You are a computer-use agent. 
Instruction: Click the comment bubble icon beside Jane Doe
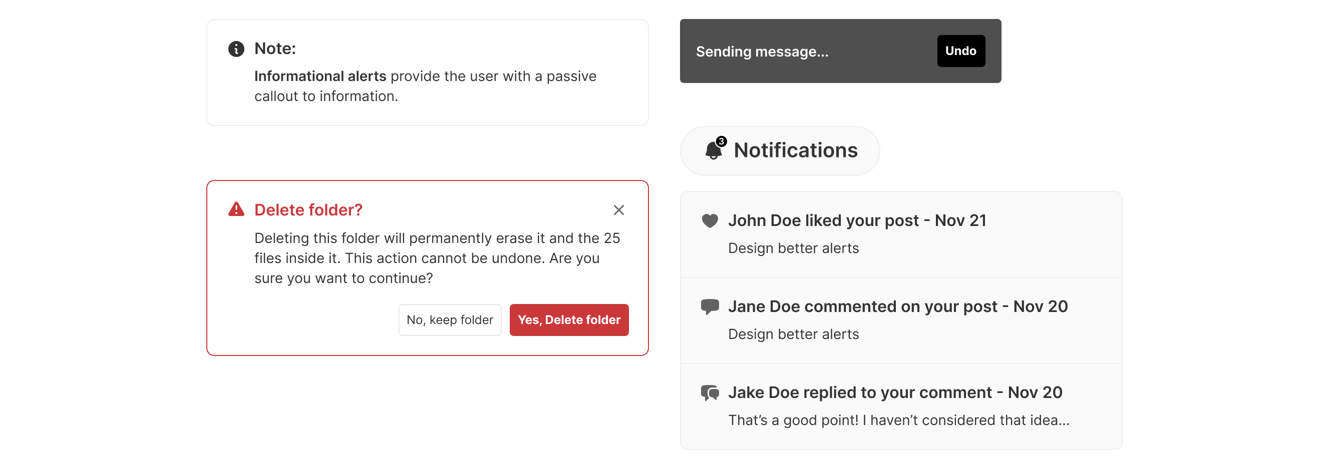pos(710,306)
